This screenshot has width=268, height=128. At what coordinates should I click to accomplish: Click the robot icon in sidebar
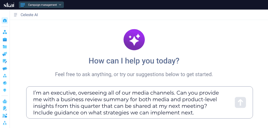(5, 102)
